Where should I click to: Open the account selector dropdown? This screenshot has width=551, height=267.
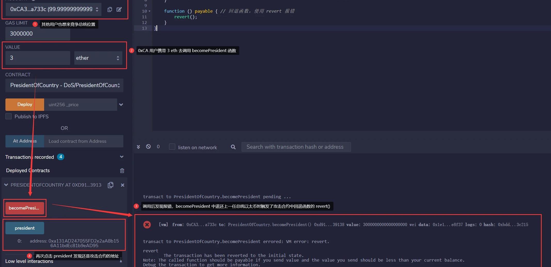pyautogui.click(x=53, y=9)
